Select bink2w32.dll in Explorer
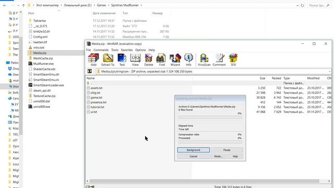Screen dimensions: 334x188 (41, 31)
